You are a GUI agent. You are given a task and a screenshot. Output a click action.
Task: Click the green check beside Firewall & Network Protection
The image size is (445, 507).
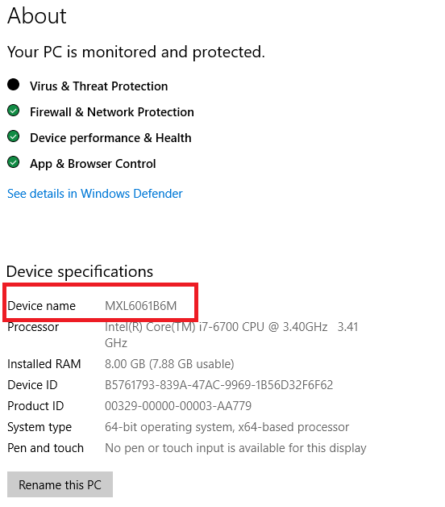click(x=13, y=111)
